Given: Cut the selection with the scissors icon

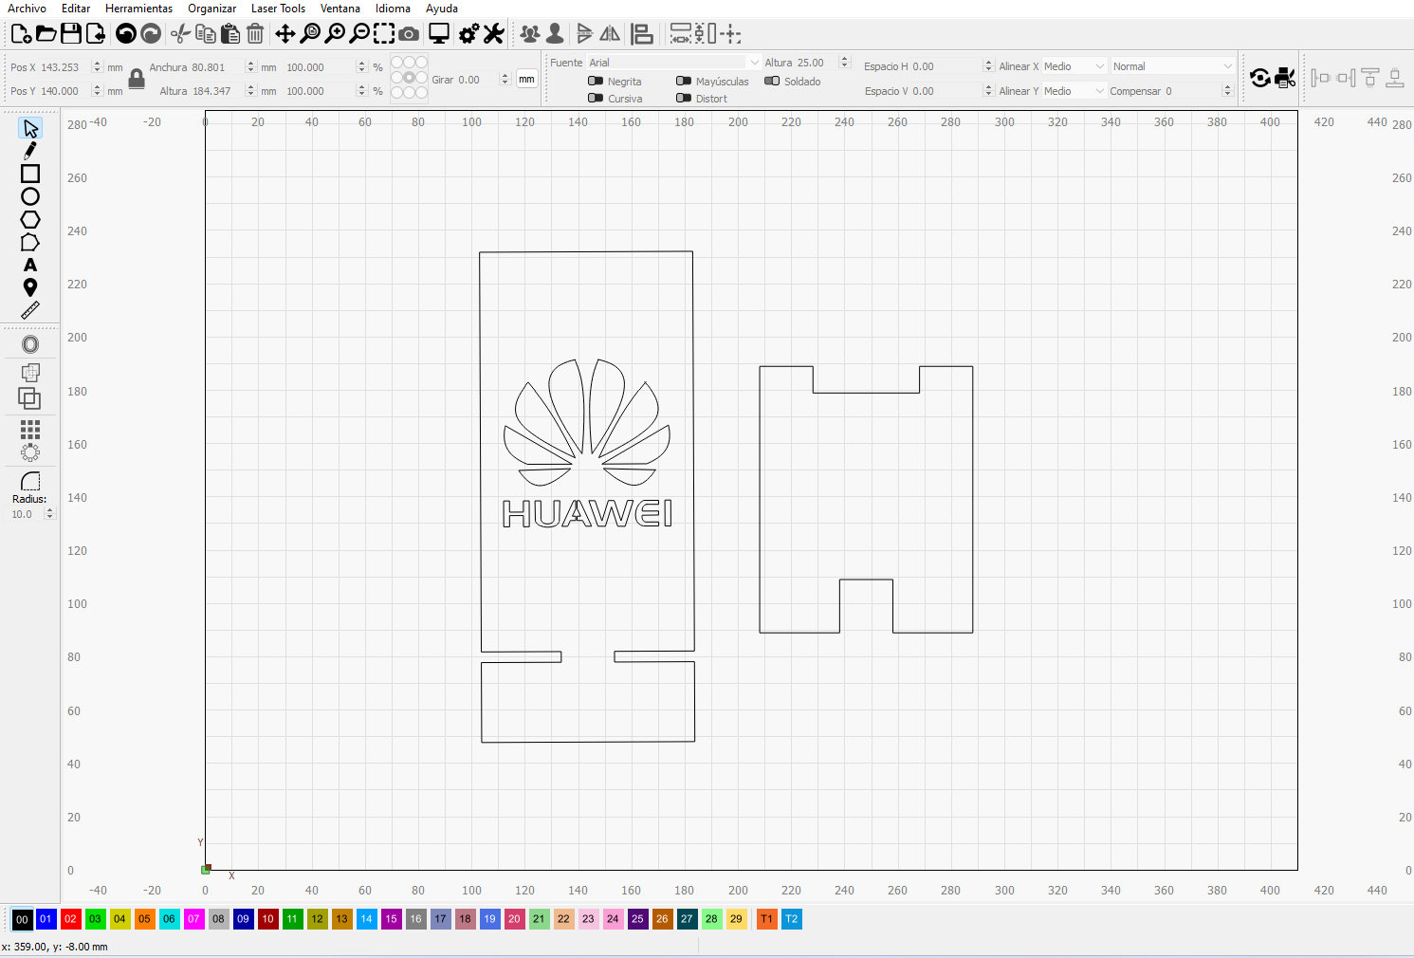Looking at the screenshot, I should [x=180, y=34].
